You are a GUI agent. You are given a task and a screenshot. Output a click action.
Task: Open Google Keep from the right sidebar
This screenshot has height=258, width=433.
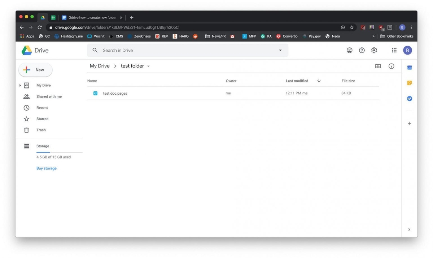409,83
